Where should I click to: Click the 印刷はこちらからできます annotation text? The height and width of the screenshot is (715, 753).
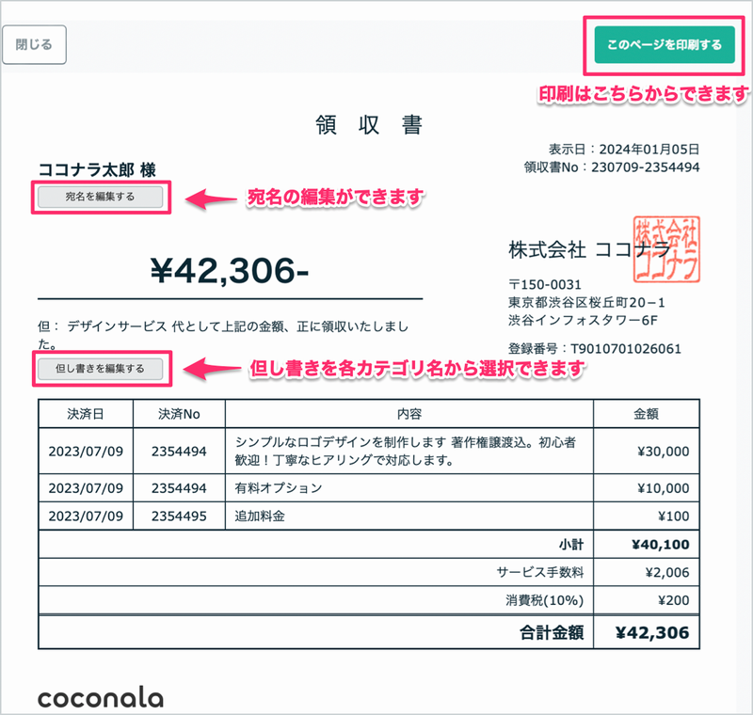(x=644, y=94)
